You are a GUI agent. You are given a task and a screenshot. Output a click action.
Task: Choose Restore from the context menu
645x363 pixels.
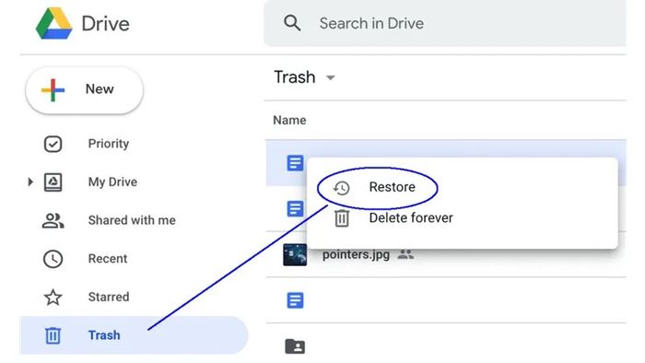[x=392, y=187]
